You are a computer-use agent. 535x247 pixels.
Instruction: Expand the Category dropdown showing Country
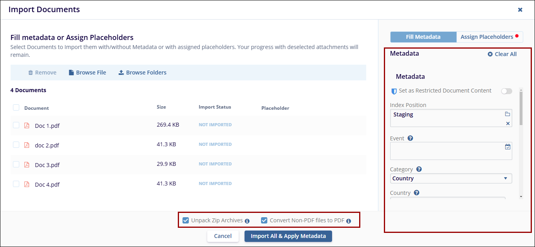click(451, 178)
